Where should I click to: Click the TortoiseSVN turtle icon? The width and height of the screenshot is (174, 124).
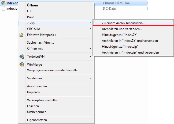click(x=22, y=57)
